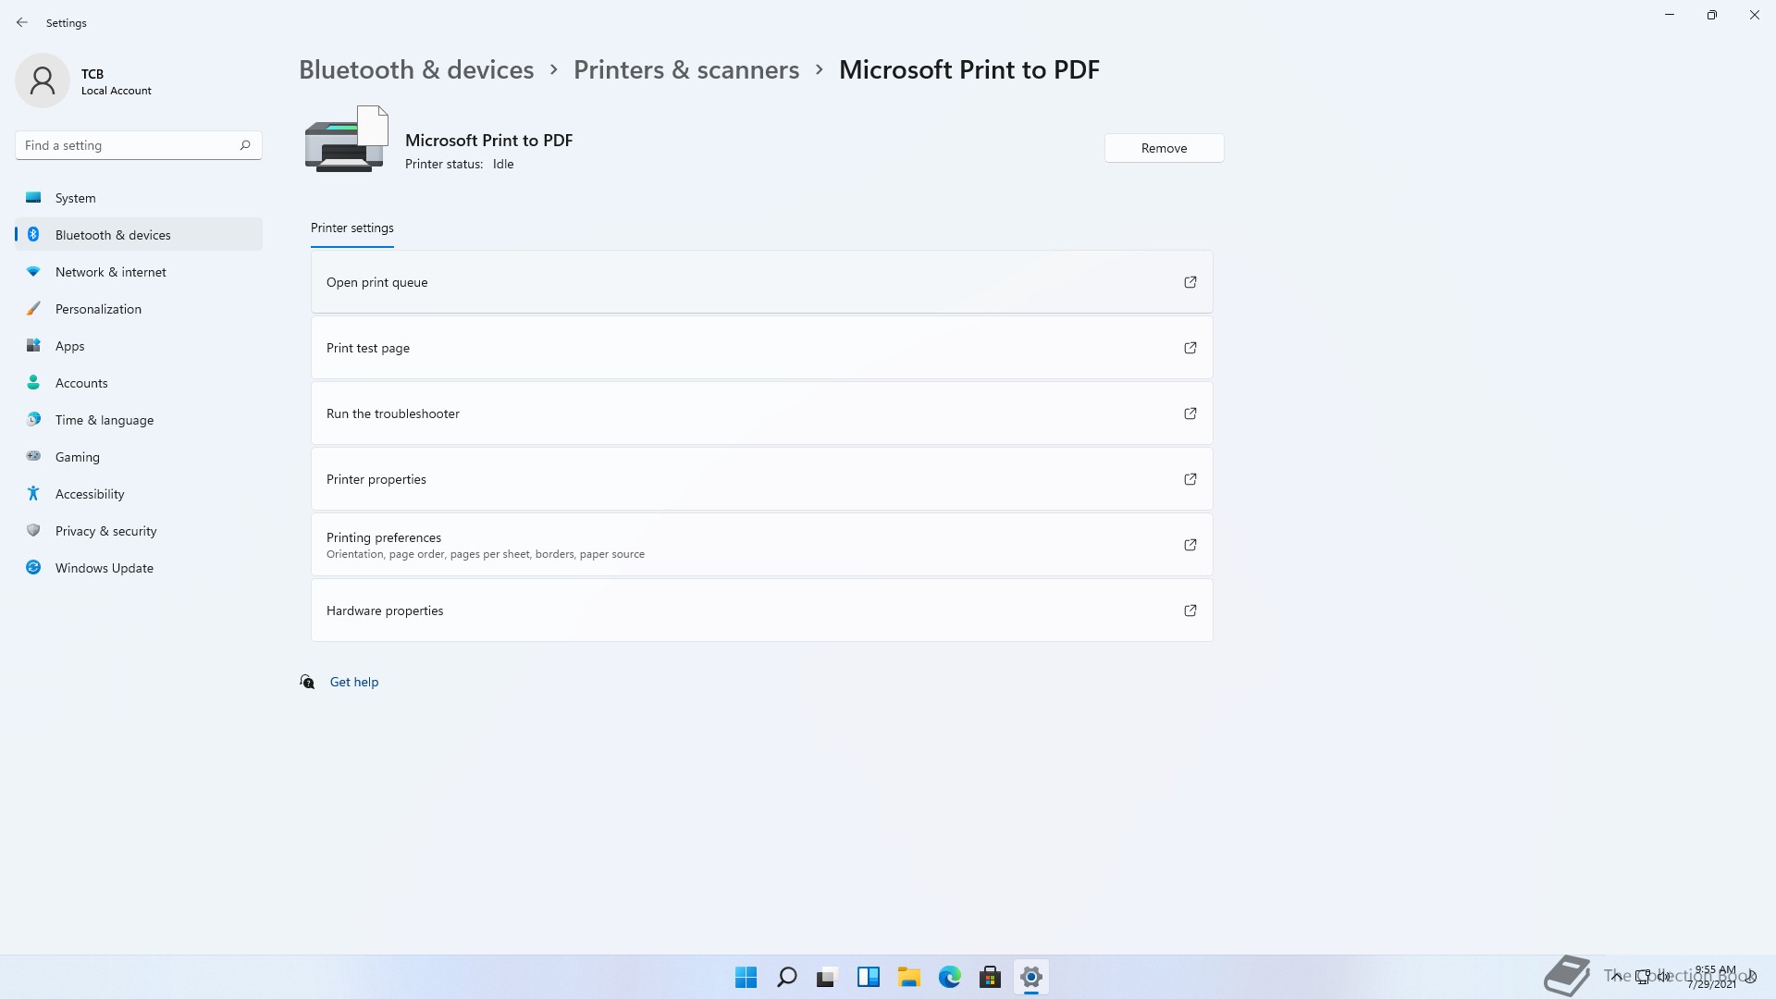
Task: Select the Apps sidebar icon
Action: pos(33,345)
